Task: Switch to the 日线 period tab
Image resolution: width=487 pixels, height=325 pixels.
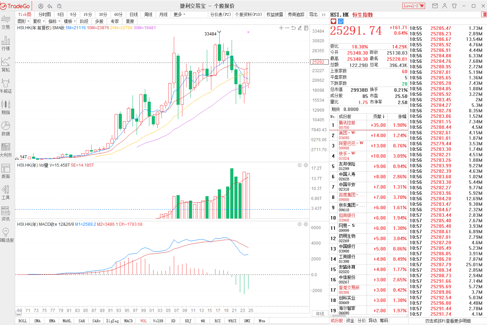Action: coord(134,14)
